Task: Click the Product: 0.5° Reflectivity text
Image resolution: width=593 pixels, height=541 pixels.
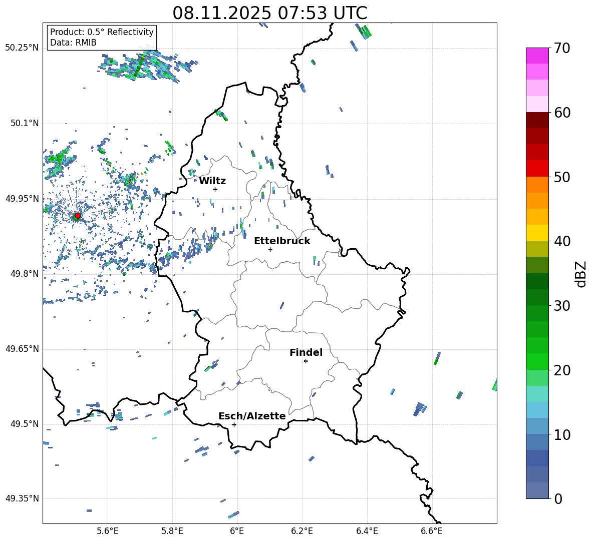Action: pyautogui.click(x=102, y=32)
